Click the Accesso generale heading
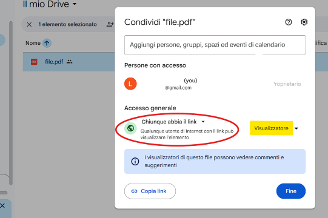The image size is (328, 218). click(150, 108)
